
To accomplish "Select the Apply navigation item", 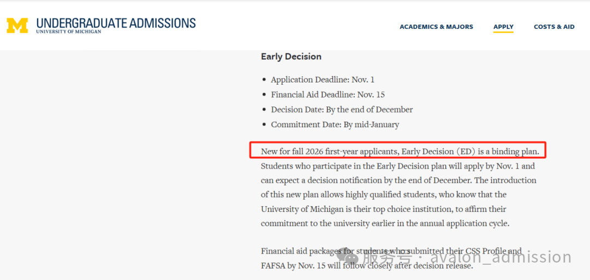I will pos(503,27).
